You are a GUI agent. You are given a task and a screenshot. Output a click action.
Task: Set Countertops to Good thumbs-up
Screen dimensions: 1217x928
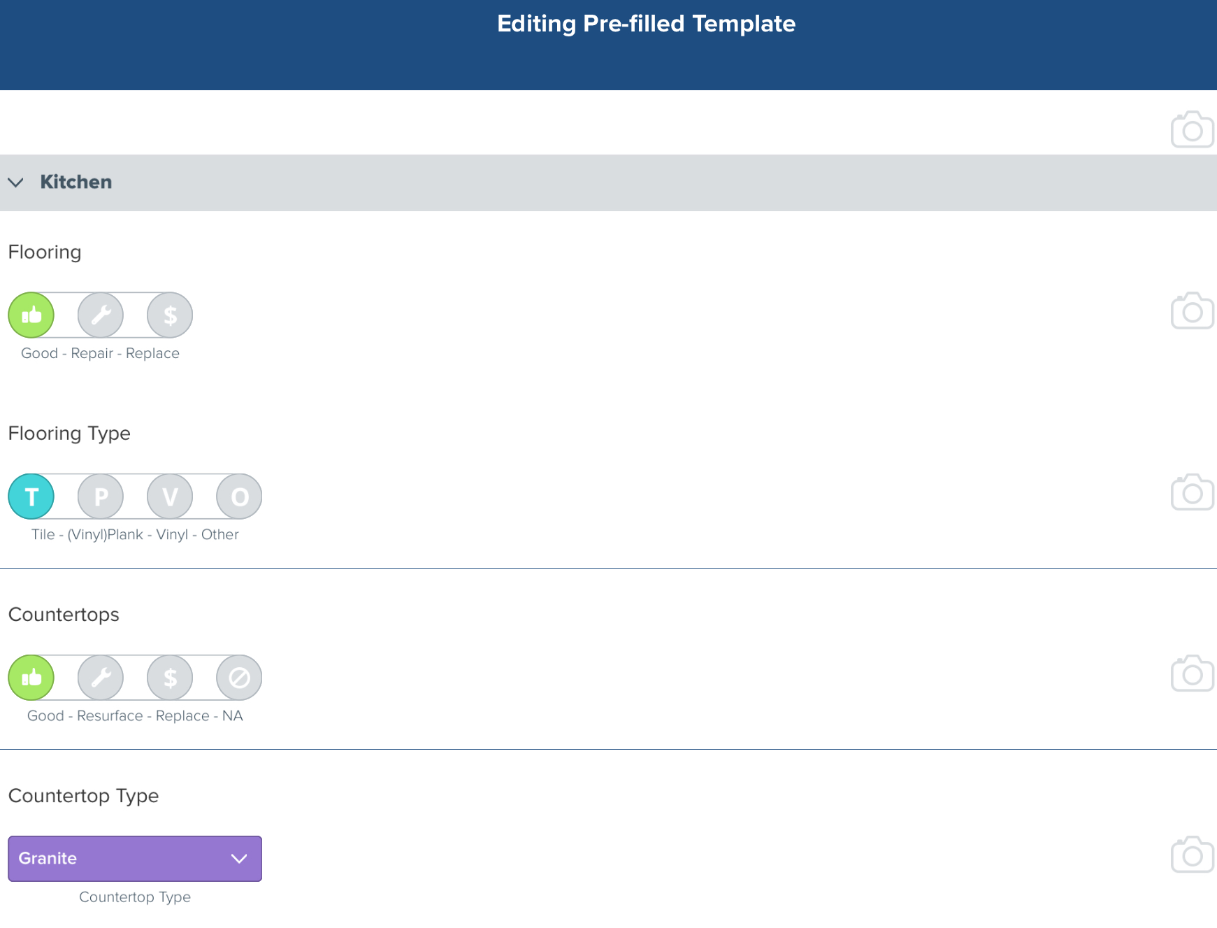point(31,678)
